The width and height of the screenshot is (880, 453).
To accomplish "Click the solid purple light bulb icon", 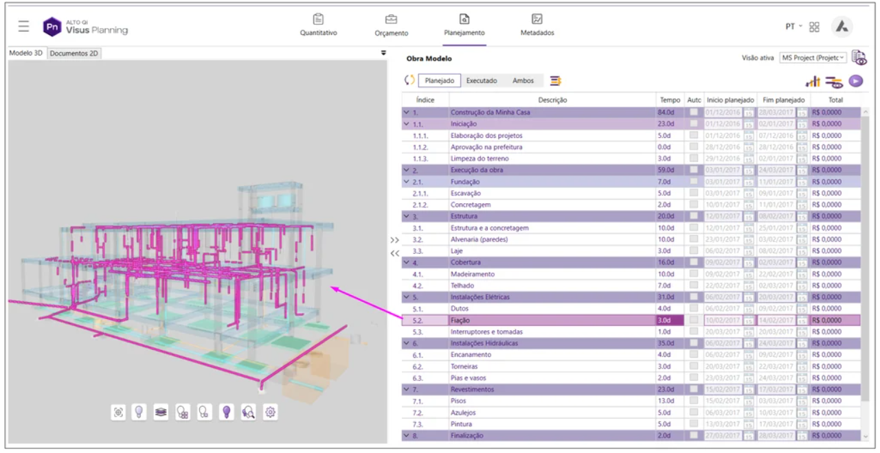I will point(226,412).
